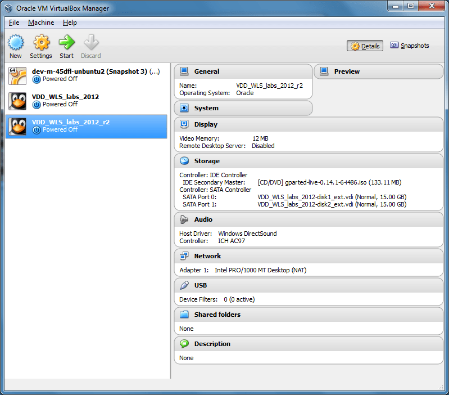Click the USB section plug icon
The height and width of the screenshot is (395, 449).
[x=184, y=285]
